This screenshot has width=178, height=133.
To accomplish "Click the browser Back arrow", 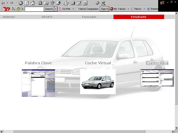I will (3, 3).
